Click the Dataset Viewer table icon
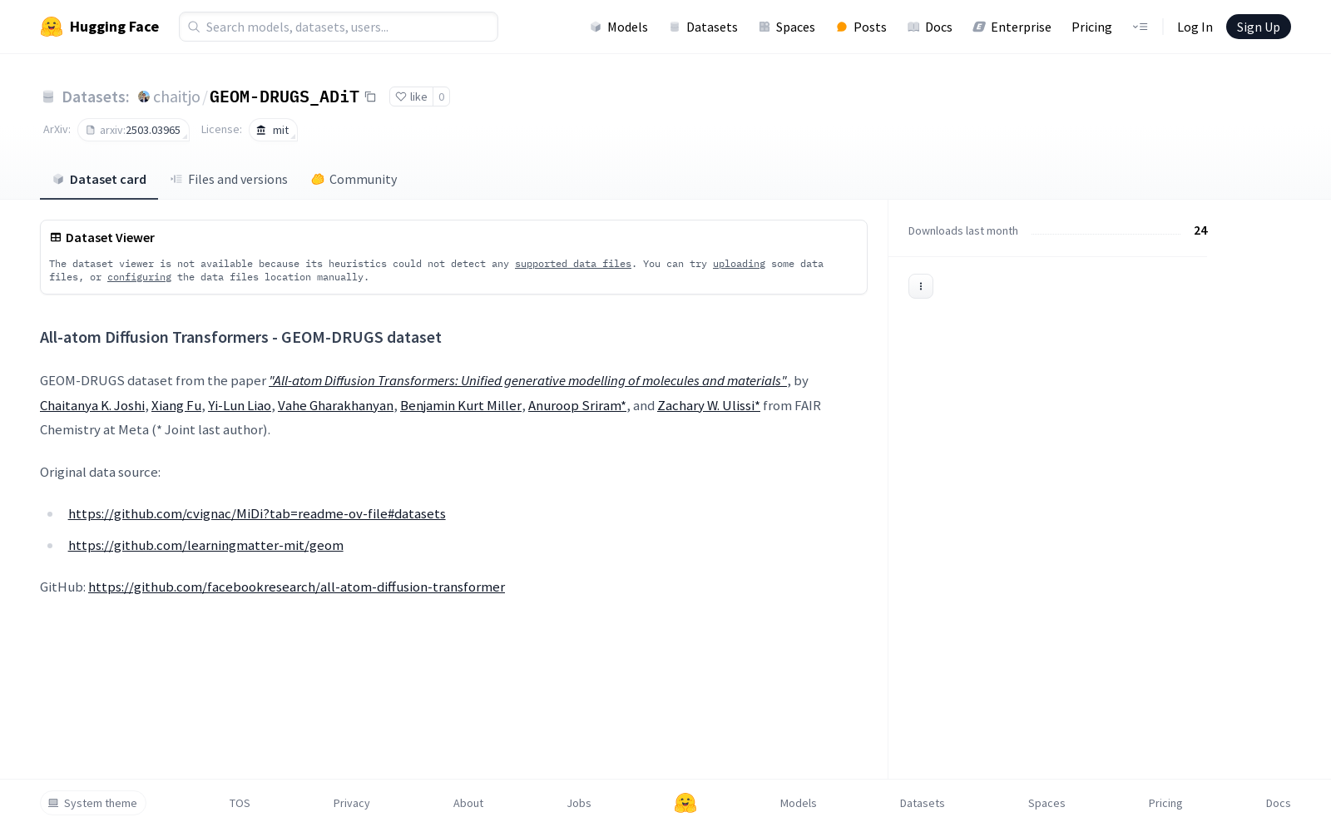This screenshot has height=832, width=1331. click(x=56, y=237)
